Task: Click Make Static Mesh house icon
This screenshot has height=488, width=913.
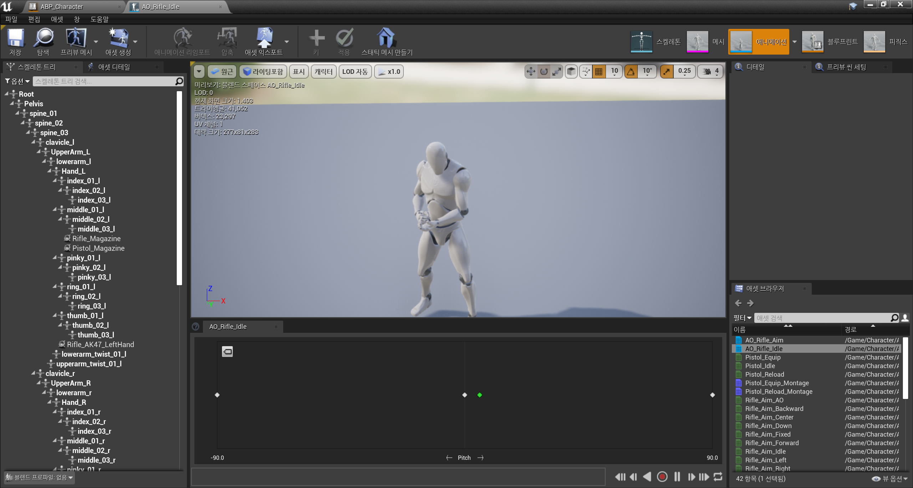Action: [386, 38]
